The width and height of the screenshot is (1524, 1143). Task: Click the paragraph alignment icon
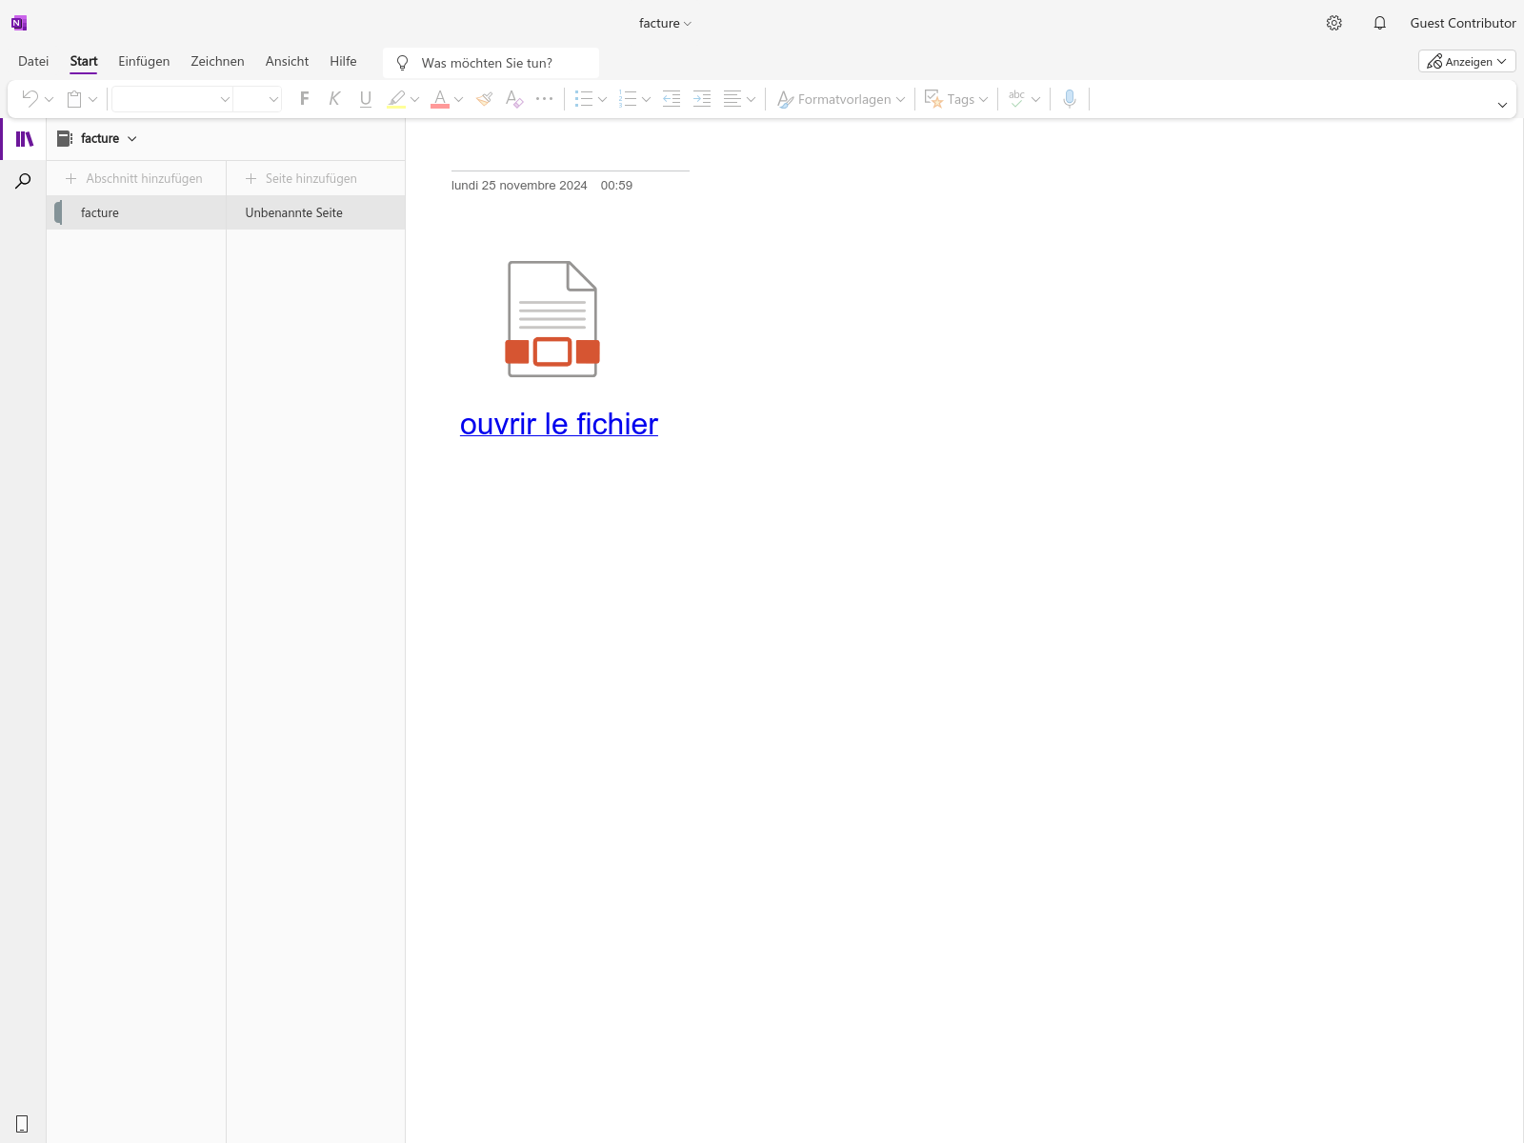tap(732, 98)
